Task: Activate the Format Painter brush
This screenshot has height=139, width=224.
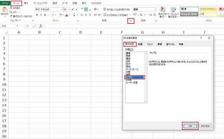Action: point(21,16)
